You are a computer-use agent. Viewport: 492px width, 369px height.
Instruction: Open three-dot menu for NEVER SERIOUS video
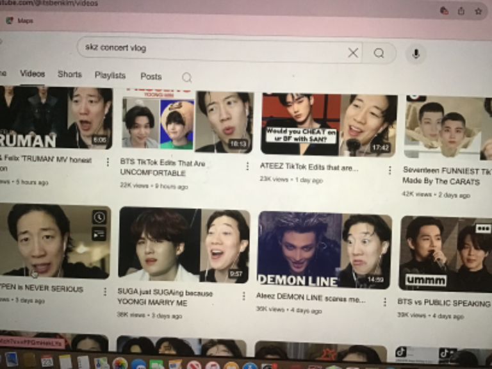[105, 292]
